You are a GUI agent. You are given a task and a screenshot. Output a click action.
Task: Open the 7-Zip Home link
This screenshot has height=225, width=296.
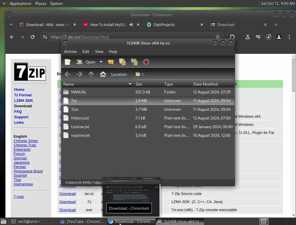19,90
